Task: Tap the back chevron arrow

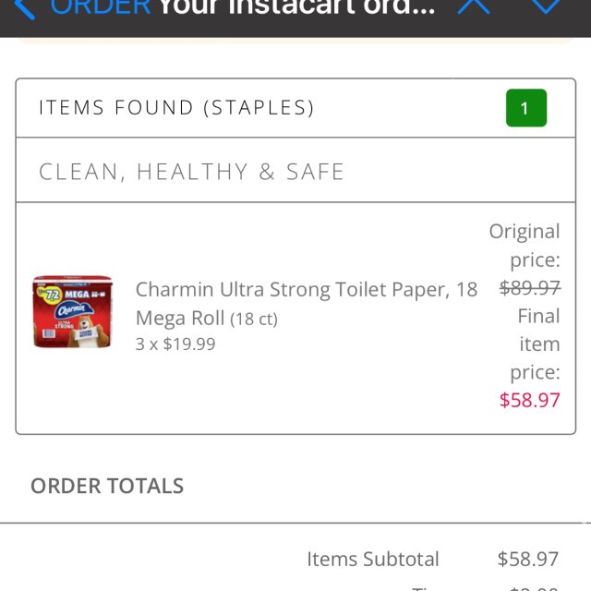Action: (x=24, y=7)
